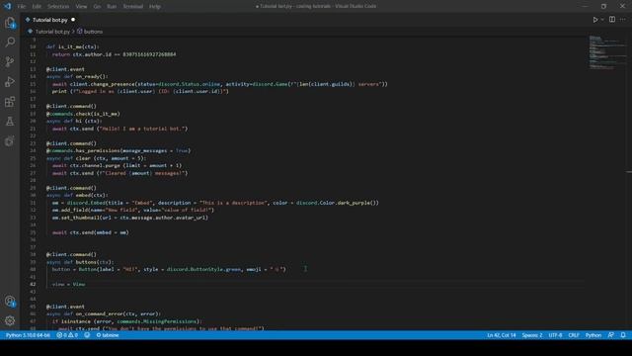Open the Manage gear icon

tap(10, 320)
